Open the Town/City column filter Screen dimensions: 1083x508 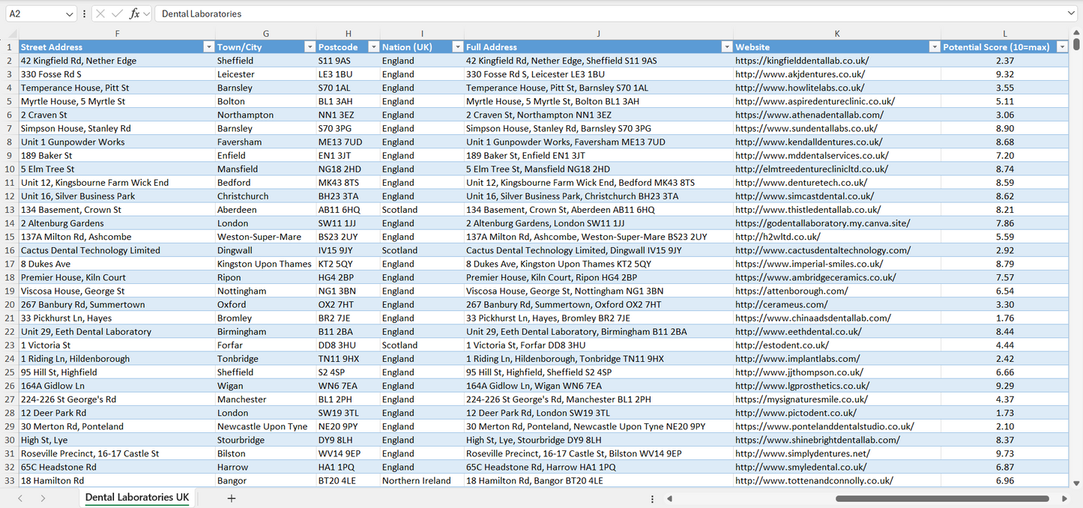tap(310, 46)
